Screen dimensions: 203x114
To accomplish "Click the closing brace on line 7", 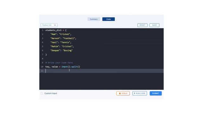I will click(46, 54).
